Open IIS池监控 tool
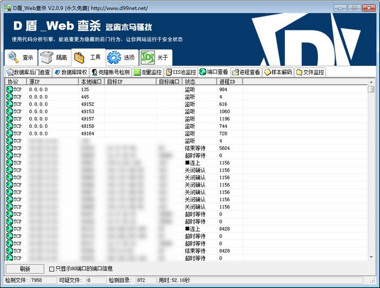The width and height of the screenshot is (380, 288). pyautogui.click(x=181, y=72)
